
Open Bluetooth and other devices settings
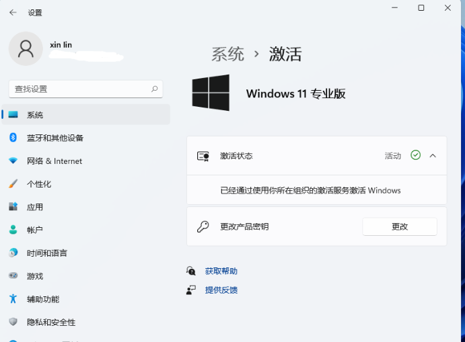(55, 138)
